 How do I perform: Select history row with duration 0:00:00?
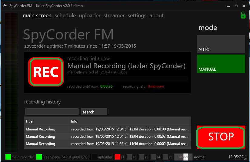[108, 129]
